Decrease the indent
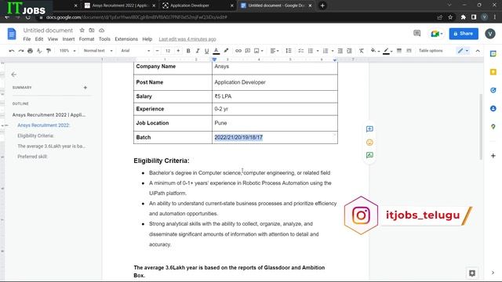 click(340, 50)
